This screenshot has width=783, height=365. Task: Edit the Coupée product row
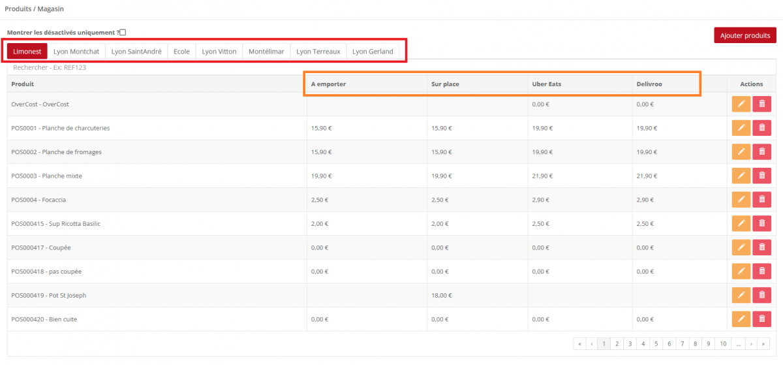pyautogui.click(x=741, y=247)
